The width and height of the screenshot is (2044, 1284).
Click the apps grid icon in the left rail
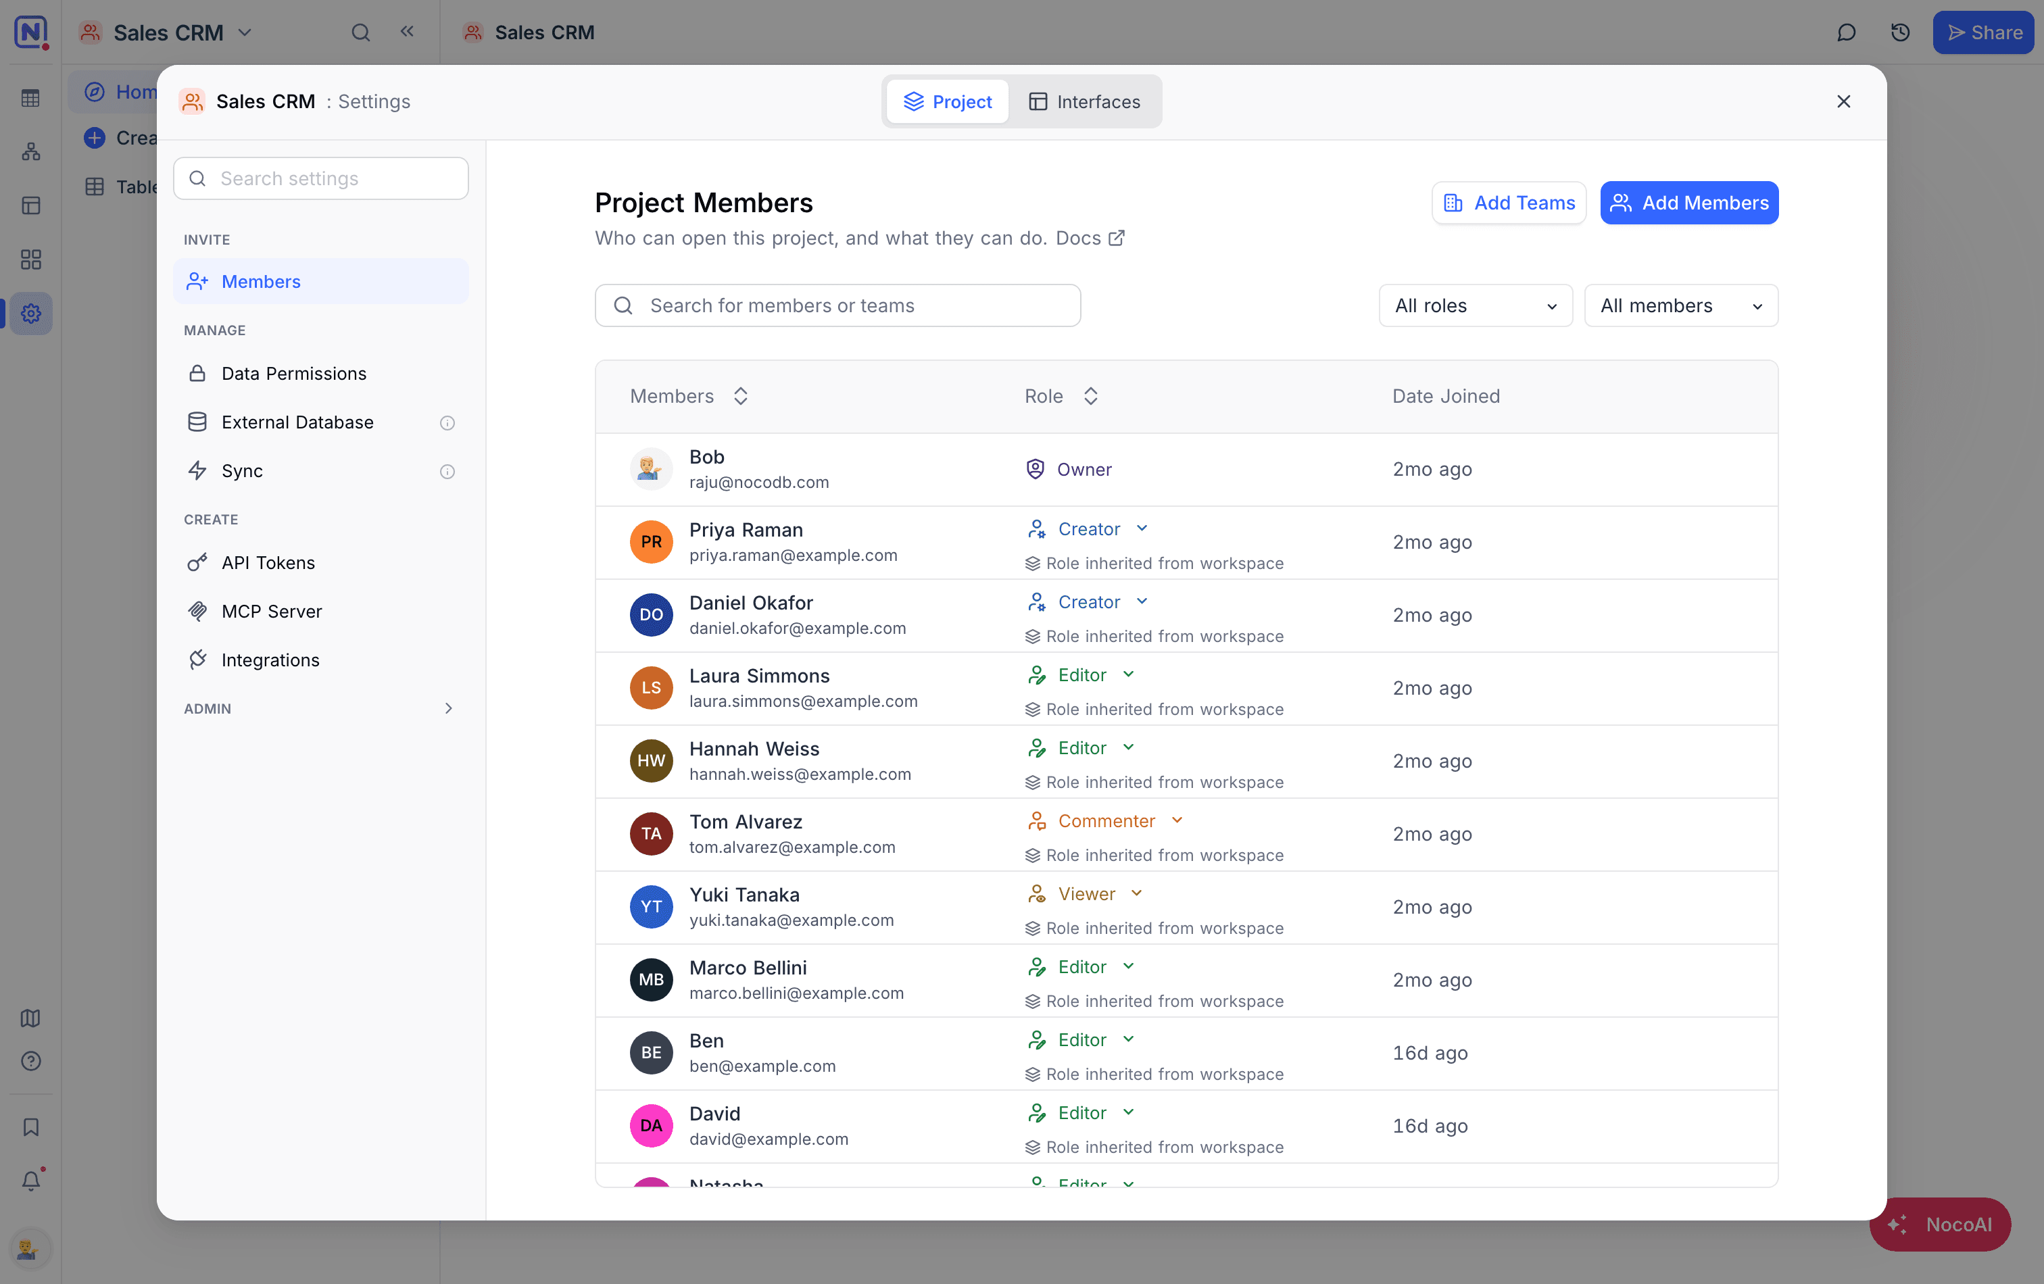point(31,259)
